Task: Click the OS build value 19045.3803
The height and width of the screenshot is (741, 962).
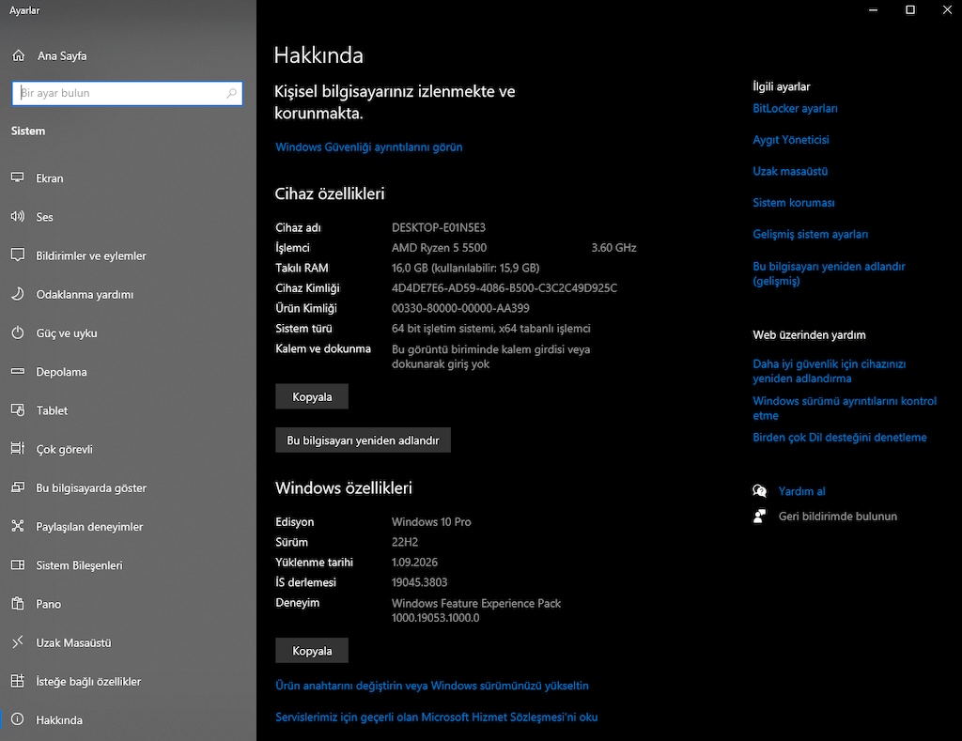Action: (x=420, y=582)
